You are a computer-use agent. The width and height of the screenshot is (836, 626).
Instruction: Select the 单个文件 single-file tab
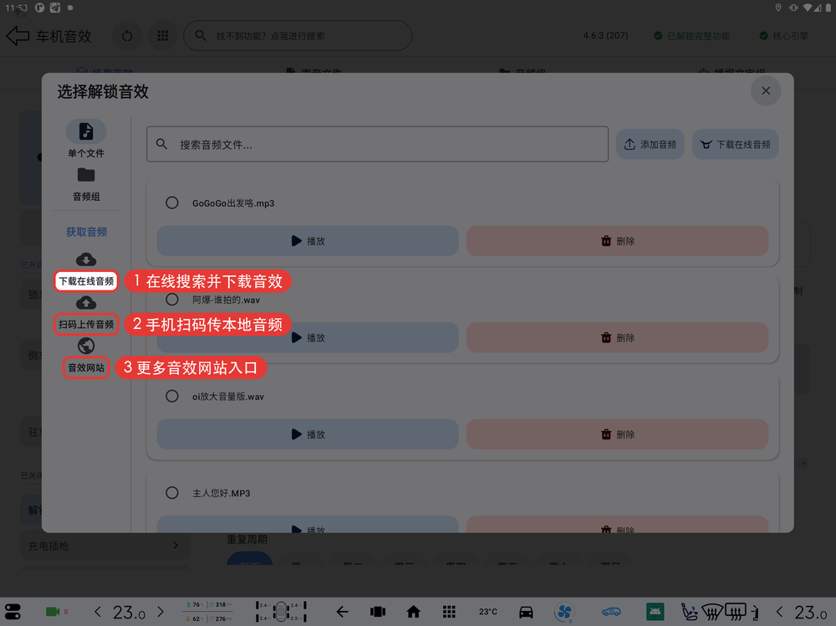86,139
